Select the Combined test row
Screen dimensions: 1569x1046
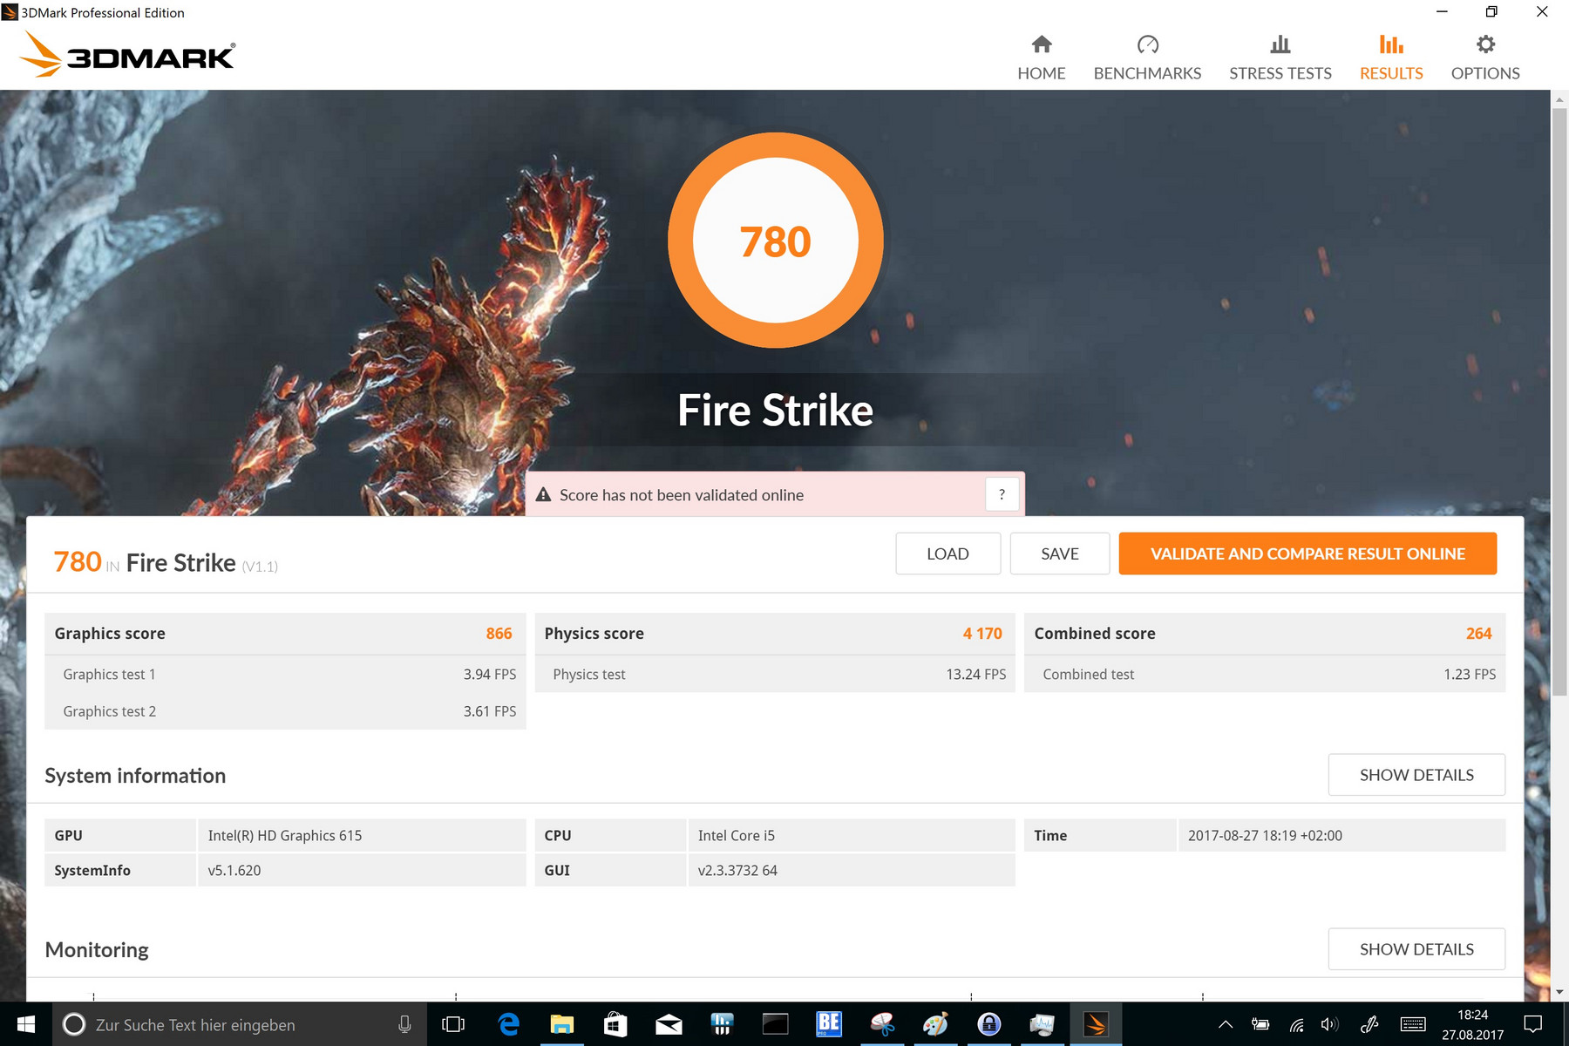[x=1265, y=675]
